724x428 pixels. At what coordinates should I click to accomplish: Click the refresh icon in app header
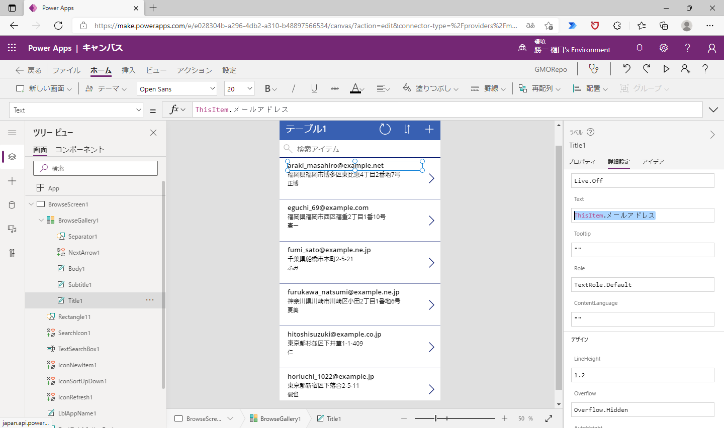385,129
